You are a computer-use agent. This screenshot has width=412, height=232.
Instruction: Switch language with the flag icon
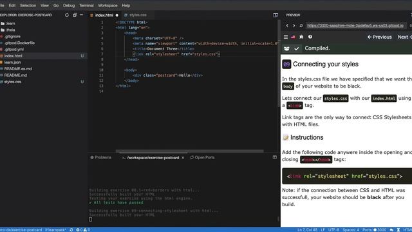pos(293,37)
